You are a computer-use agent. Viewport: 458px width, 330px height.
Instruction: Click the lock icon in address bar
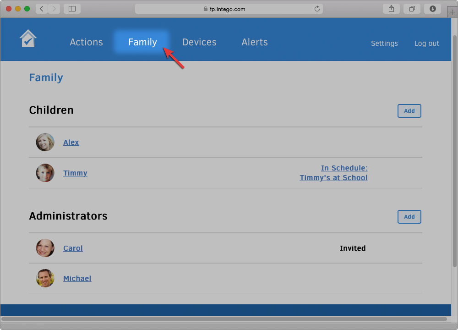205,9
